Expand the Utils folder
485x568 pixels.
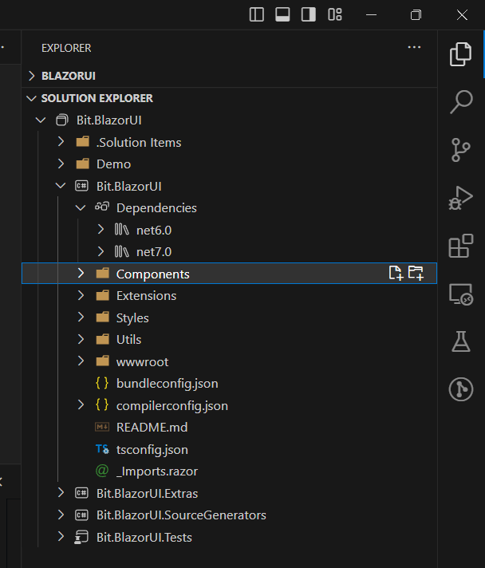tap(81, 339)
